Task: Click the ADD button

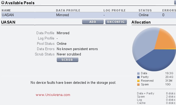Action: click(93, 22)
